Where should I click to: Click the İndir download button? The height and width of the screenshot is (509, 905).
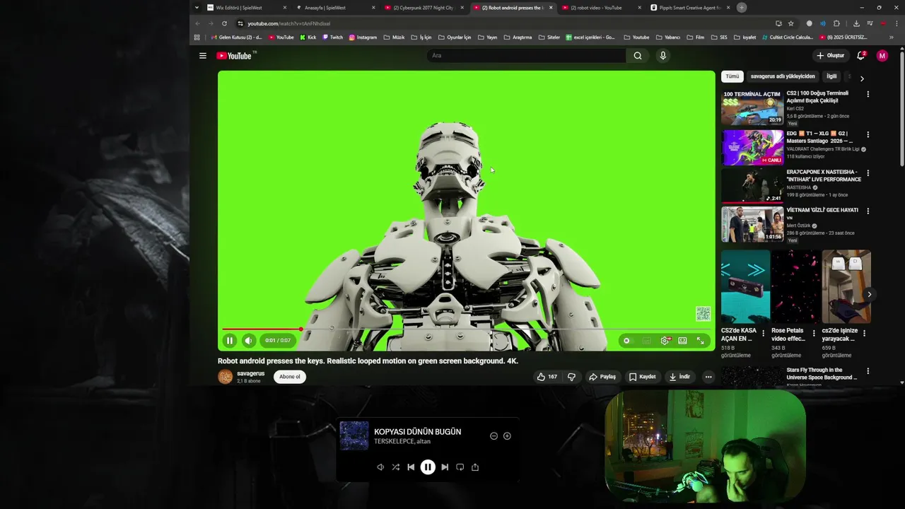click(679, 377)
